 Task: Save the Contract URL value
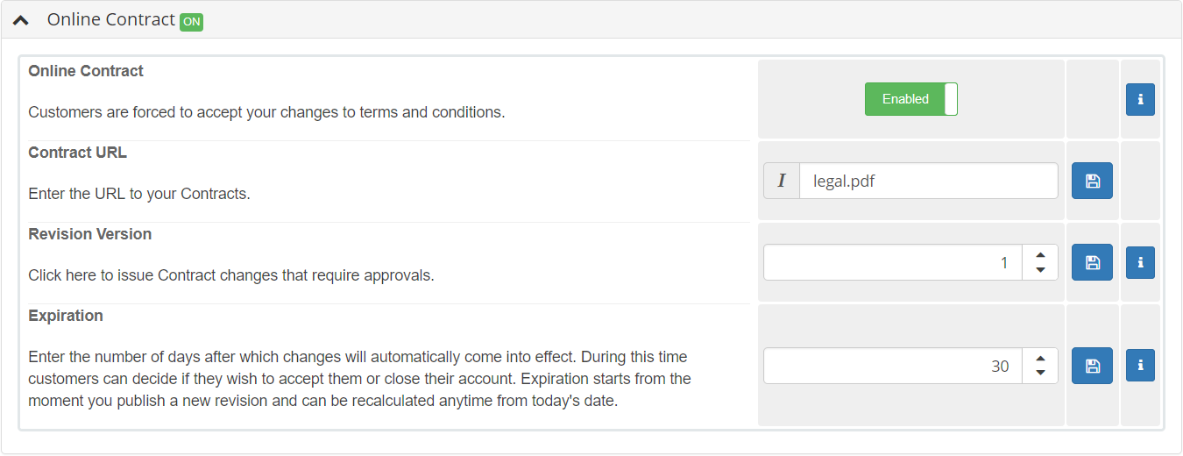1092,181
